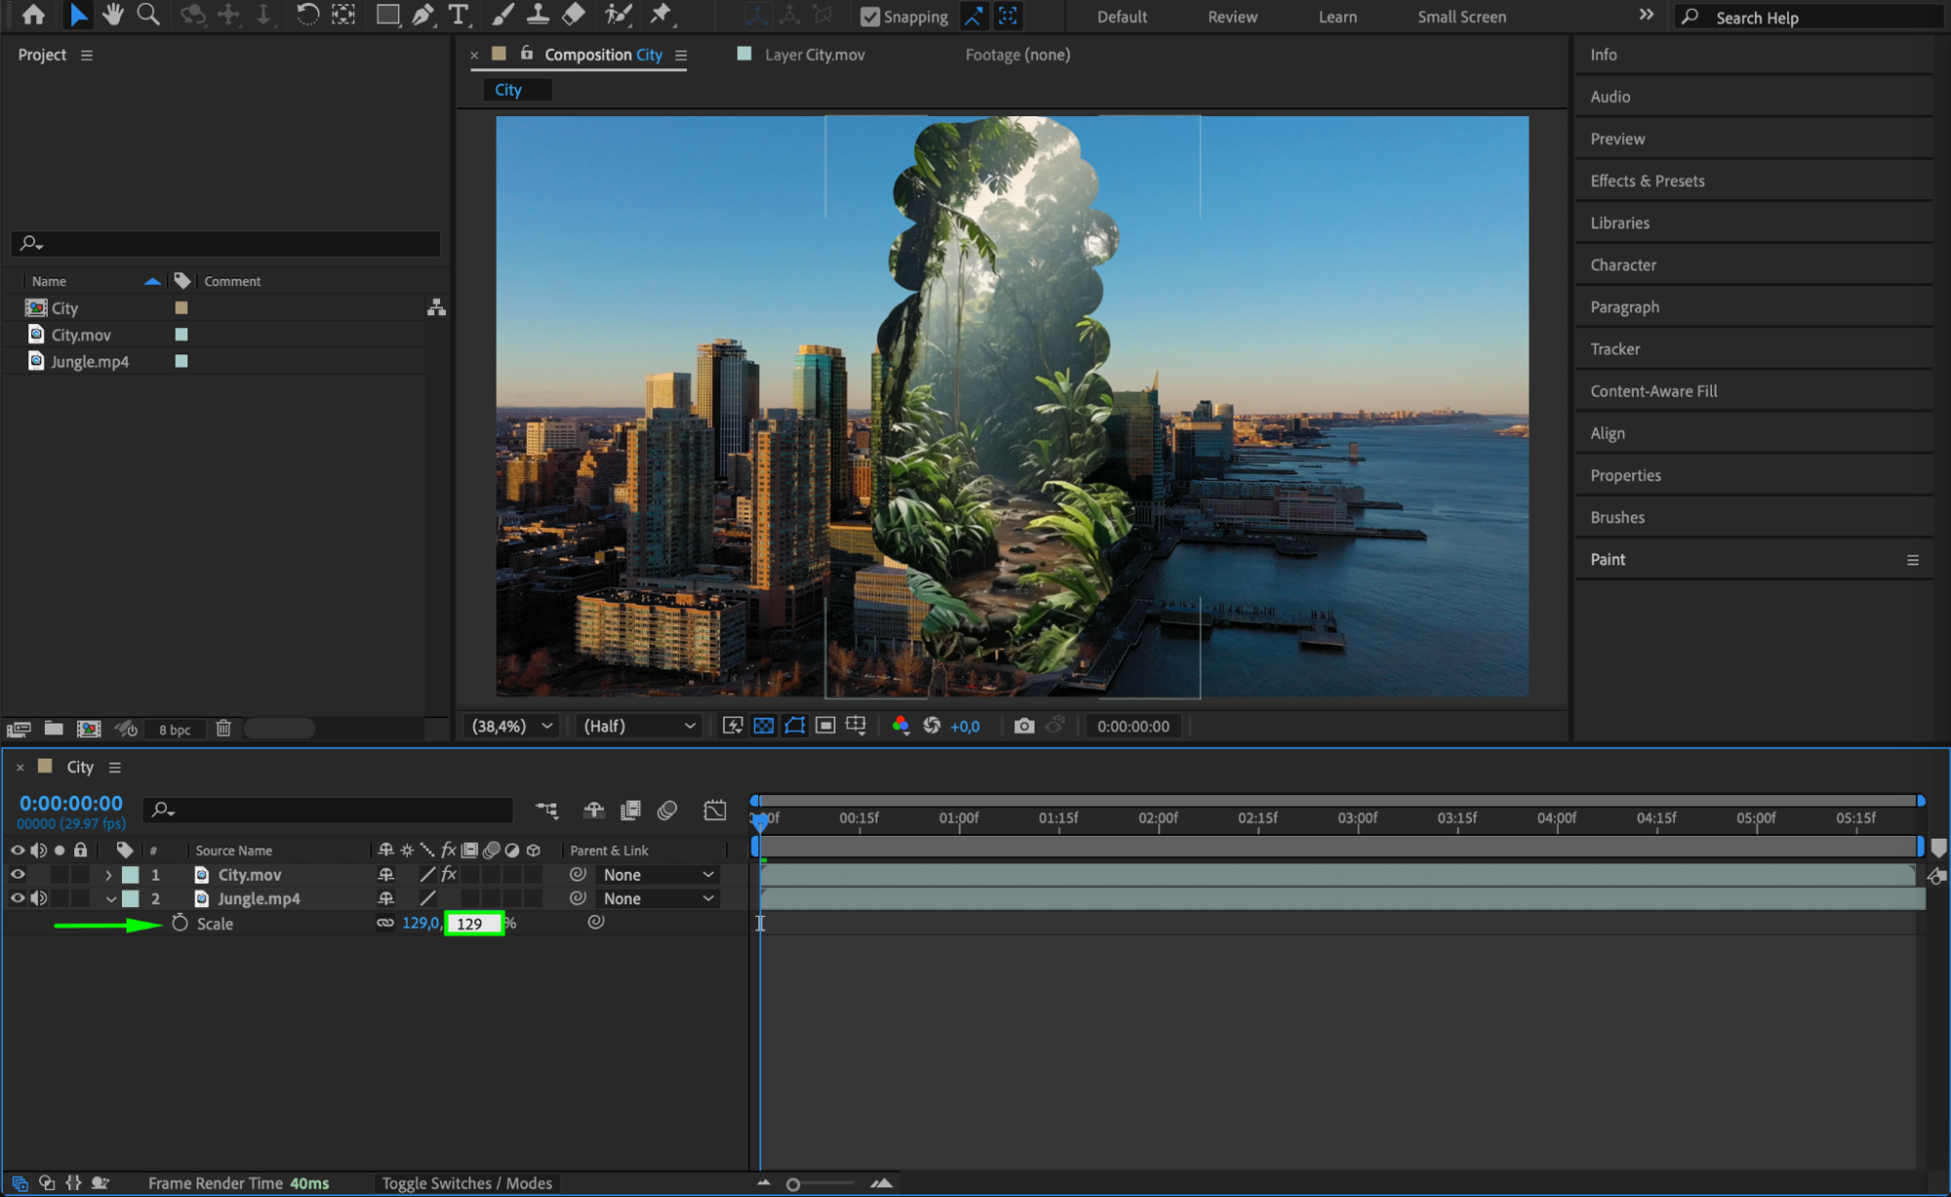The height and width of the screenshot is (1197, 1951).
Task: Open the Effects & Presets panel
Action: pyautogui.click(x=1646, y=181)
